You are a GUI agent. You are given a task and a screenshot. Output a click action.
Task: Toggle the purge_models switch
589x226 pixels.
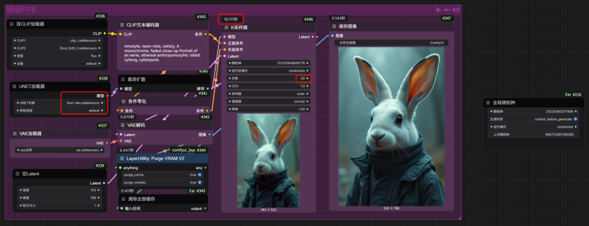tap(200, 182)
